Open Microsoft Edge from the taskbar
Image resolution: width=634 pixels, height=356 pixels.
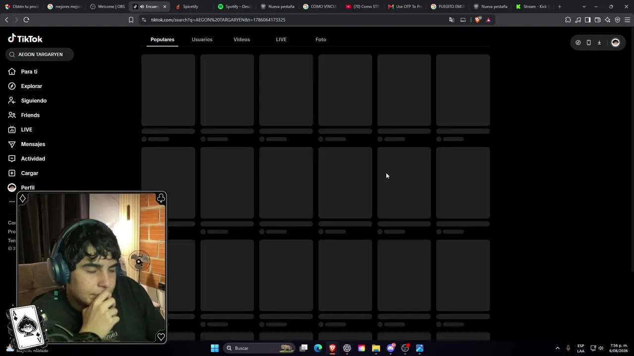point(318,348)
